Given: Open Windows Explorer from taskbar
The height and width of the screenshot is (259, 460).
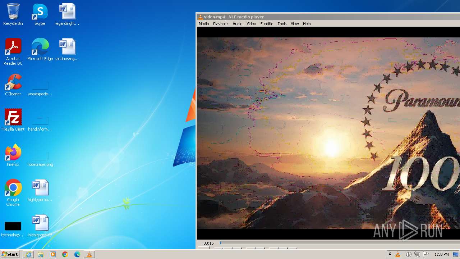Looking at the screenshot, I should click(x=41, y=254).
